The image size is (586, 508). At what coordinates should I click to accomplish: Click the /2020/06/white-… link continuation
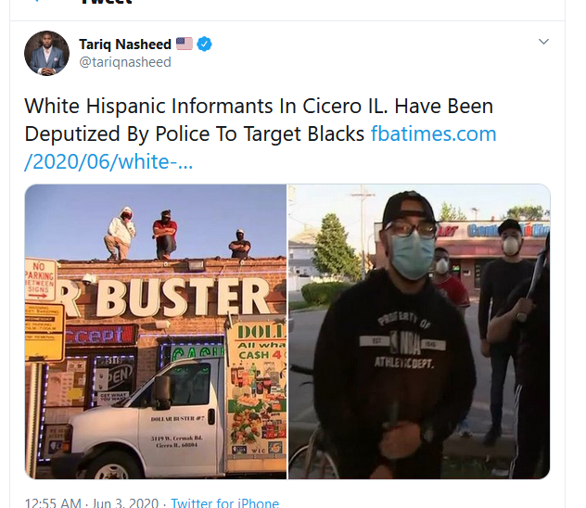pos(108,161)
